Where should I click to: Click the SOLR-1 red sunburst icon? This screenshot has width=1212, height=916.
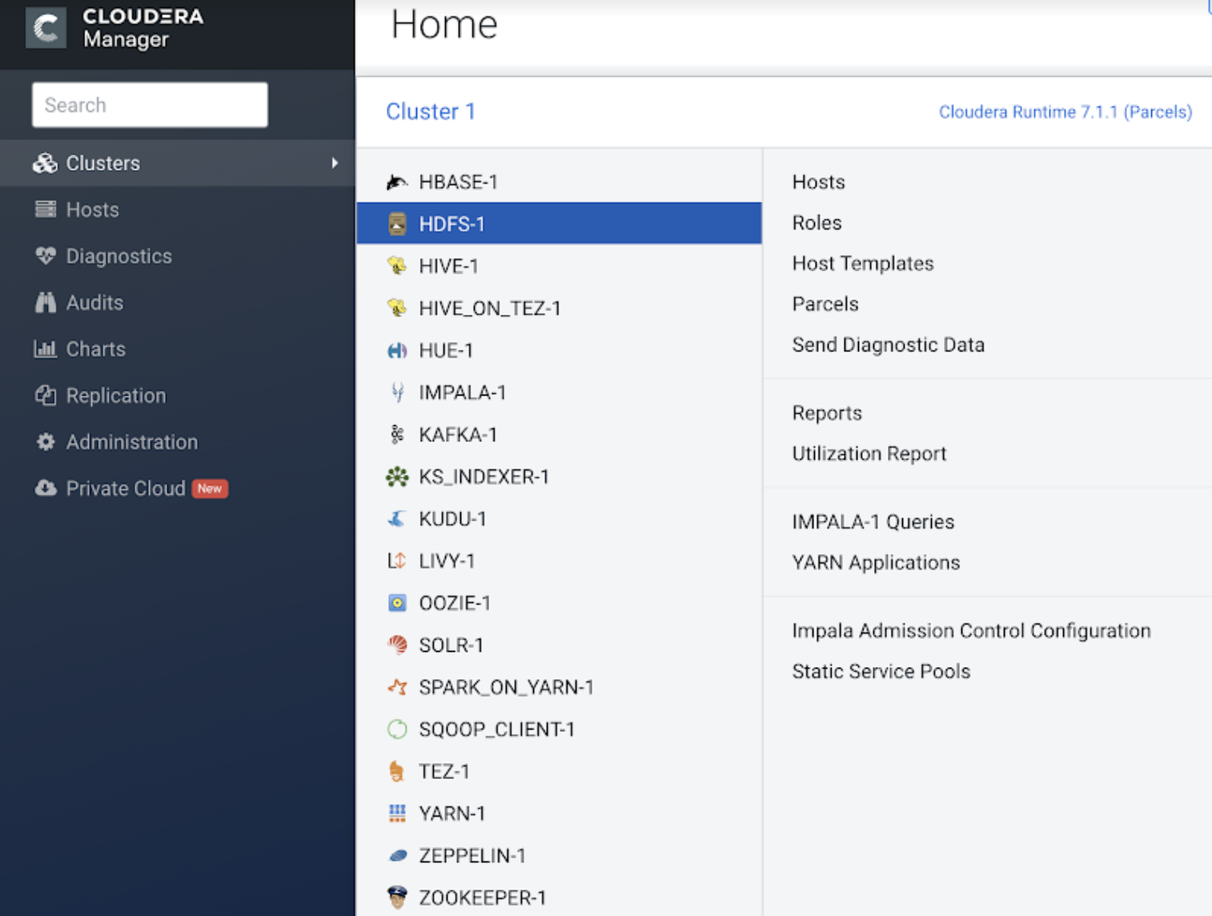396,645
